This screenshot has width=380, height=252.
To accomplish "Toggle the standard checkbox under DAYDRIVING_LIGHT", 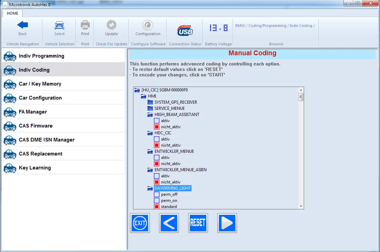I will [x=157, y=207].
